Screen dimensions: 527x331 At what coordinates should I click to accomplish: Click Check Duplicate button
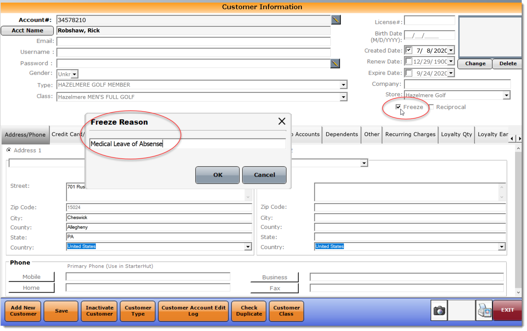tap(249, 311)
